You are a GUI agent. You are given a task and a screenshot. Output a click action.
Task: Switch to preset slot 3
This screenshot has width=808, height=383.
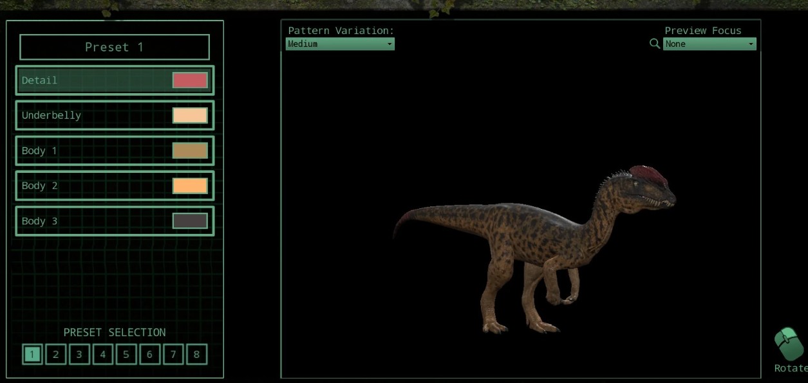[x=79, y=354]
